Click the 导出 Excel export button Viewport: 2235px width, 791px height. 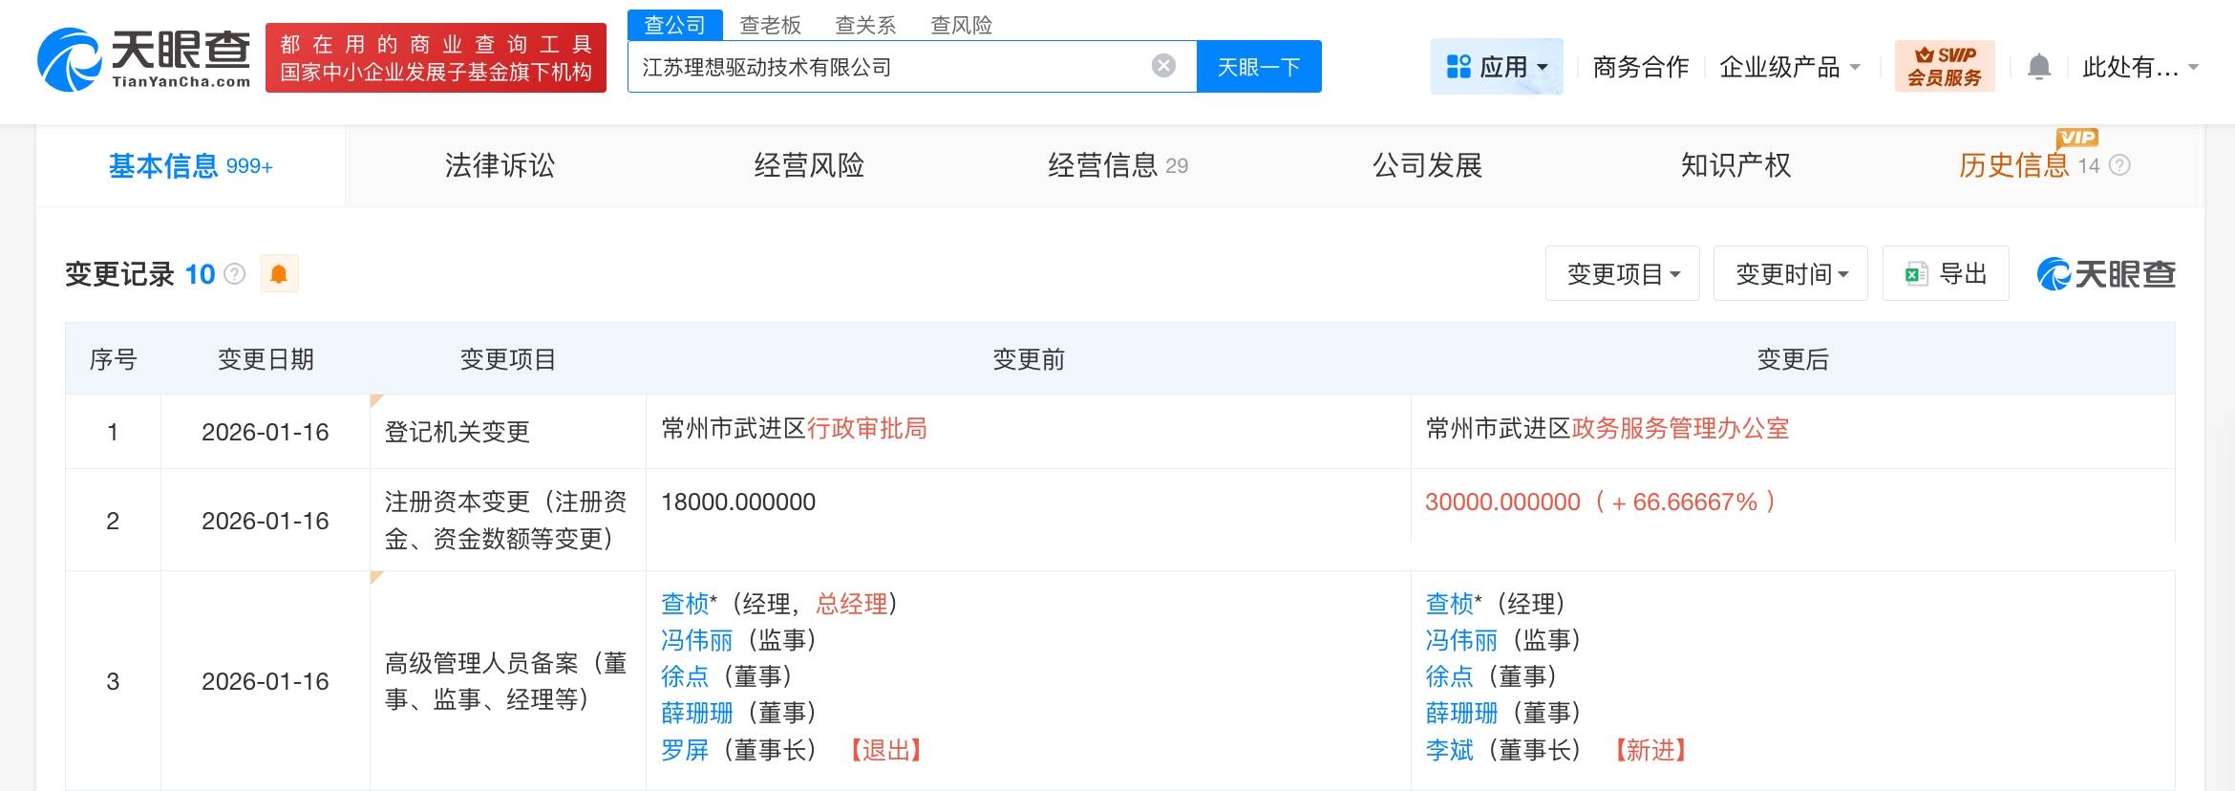1945,274
